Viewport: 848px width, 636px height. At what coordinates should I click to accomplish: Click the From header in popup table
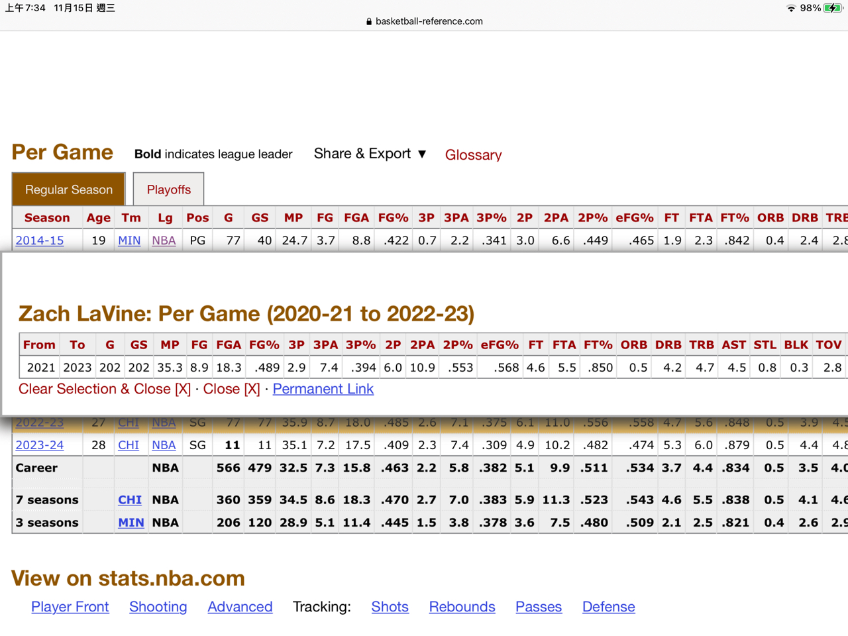[x=39, y=345]
